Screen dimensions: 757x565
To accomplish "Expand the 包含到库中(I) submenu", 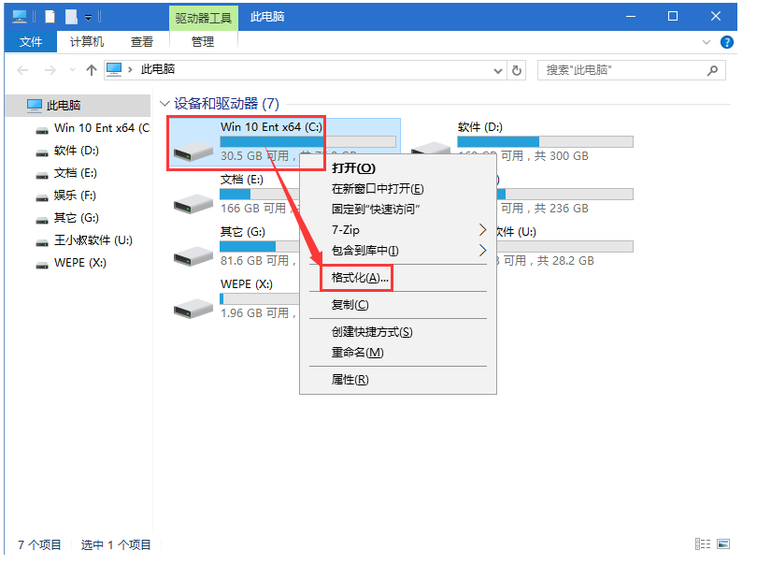I will pyautogui.click(x=398, y=251).
